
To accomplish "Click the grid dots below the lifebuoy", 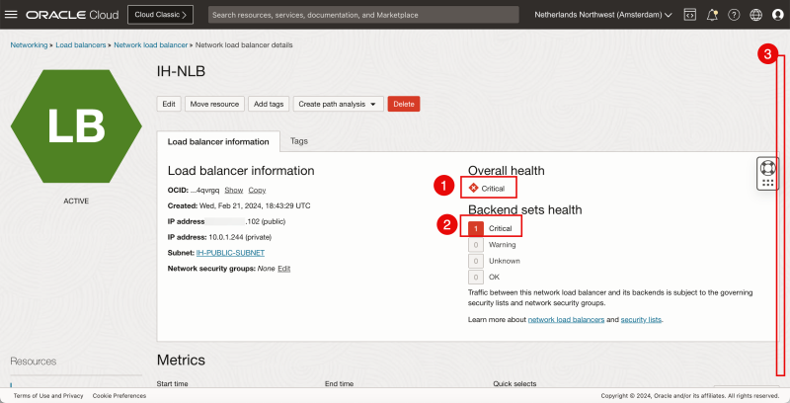I will tap(768, 183).
